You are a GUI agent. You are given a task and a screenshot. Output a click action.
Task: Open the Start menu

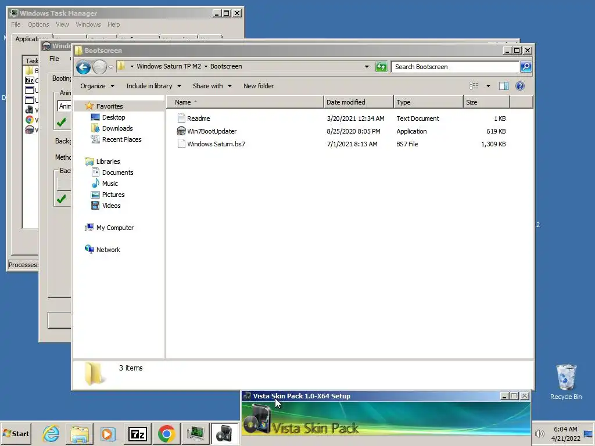click(16, 433)
